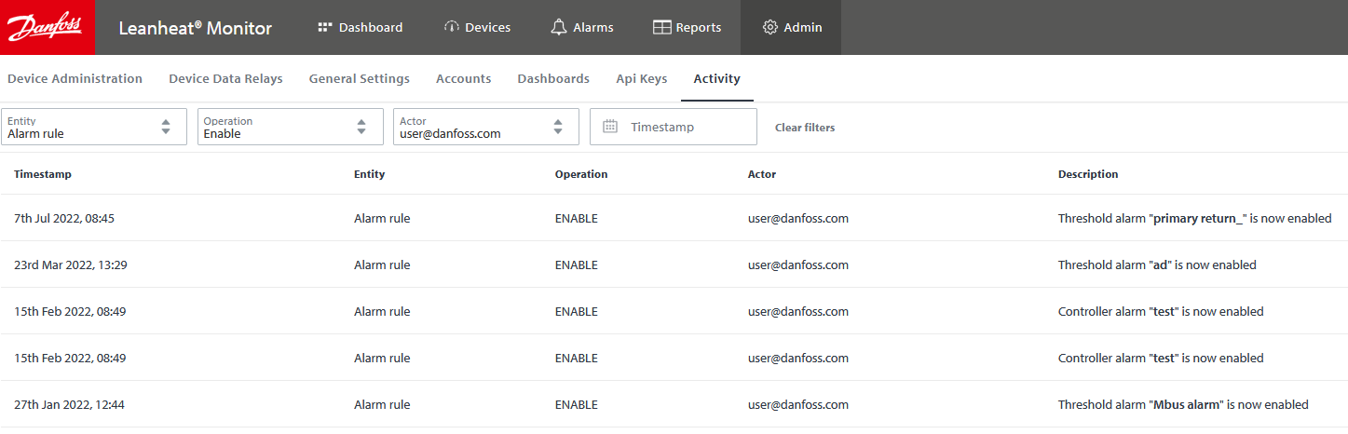Image resolution: width=1348 pixels, height=434 pixels.
Task: Click the calendar icon in Timestamp filter
Action: click(610, 127)
